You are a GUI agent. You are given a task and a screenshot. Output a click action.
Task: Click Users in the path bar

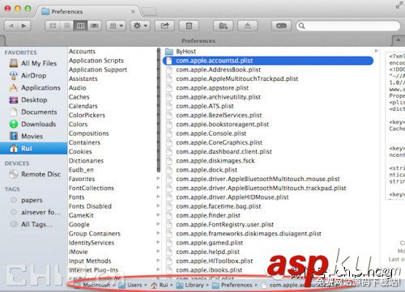pos(130,285)
